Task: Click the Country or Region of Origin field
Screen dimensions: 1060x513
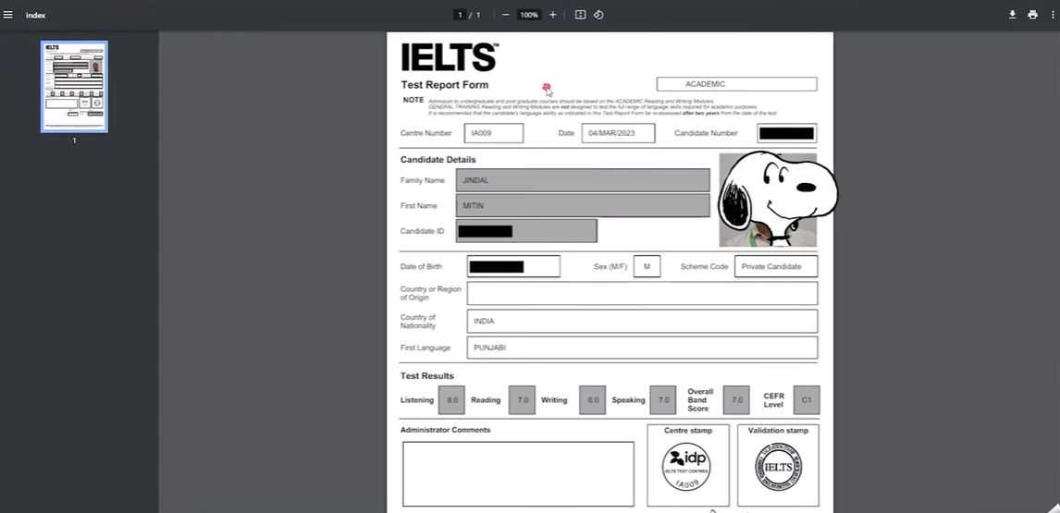Action: point(642,293)
